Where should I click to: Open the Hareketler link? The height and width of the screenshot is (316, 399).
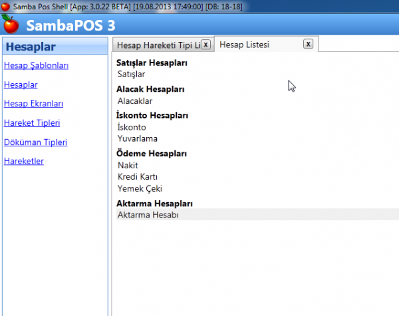tap(24, 161)
